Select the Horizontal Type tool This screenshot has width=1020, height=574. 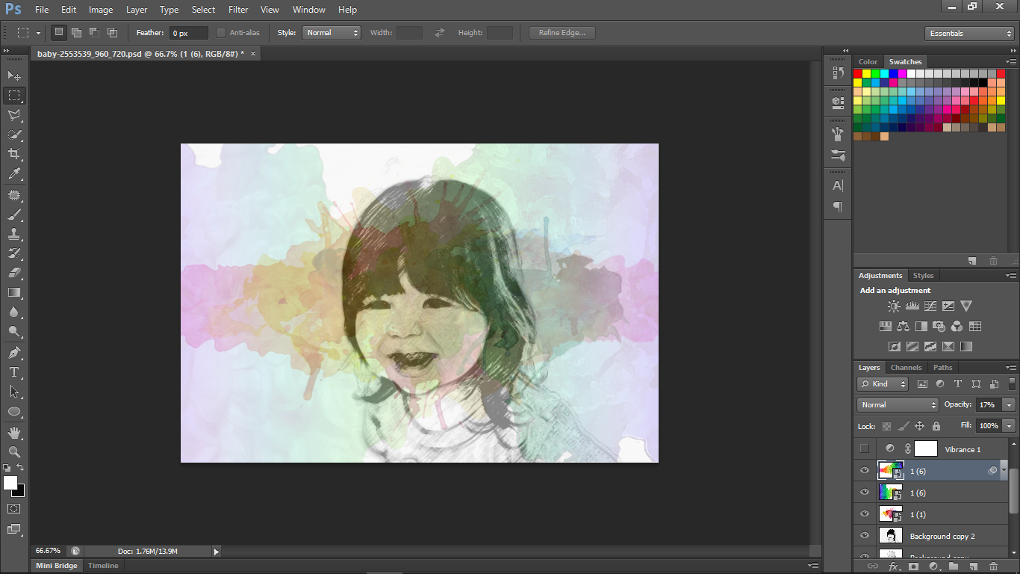14,372
